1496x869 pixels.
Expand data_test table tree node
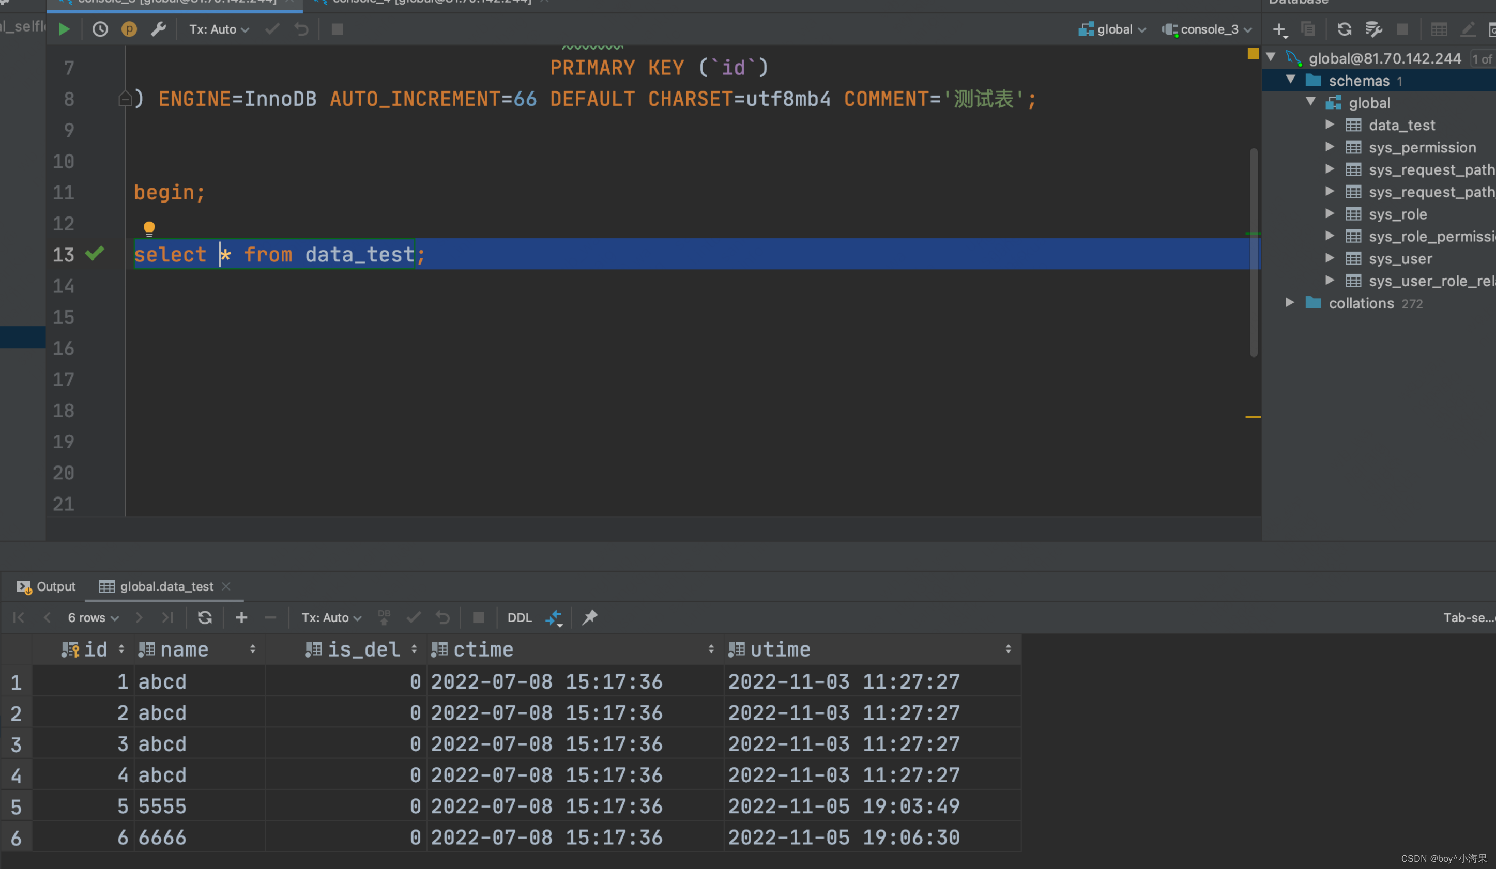pyautogui.click(x=1330, y=125)
